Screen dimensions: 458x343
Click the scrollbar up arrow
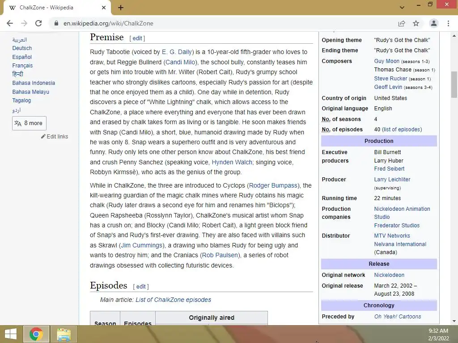[x=454, y=36]
